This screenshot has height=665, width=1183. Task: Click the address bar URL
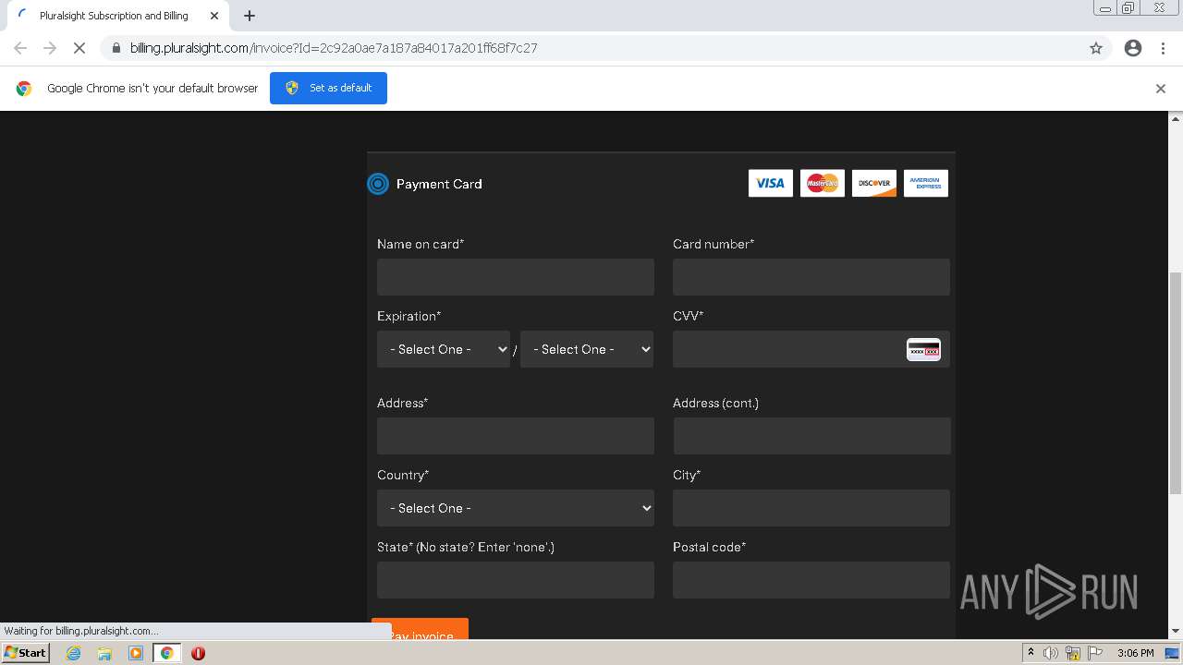(x=334, y=48)
